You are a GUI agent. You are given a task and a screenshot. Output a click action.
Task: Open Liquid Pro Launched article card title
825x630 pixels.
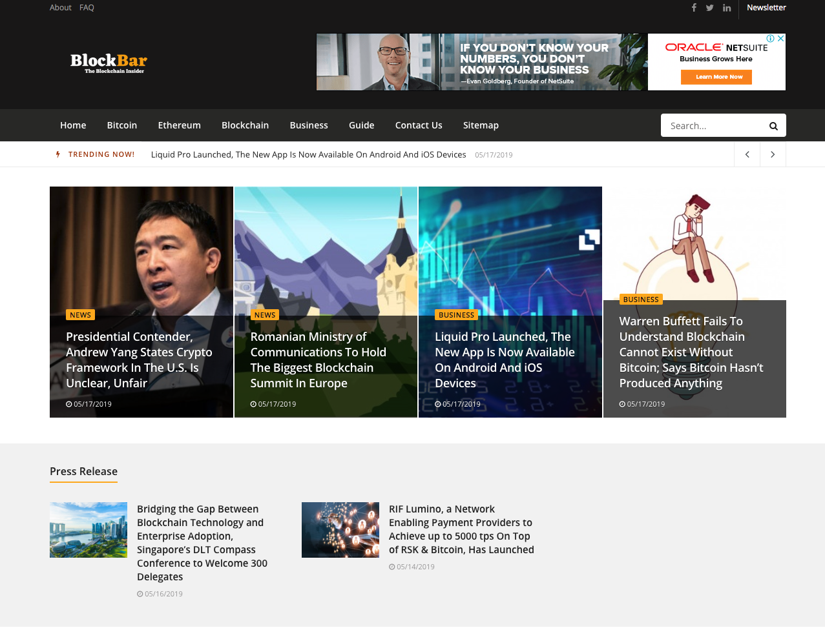click(505, 360)
